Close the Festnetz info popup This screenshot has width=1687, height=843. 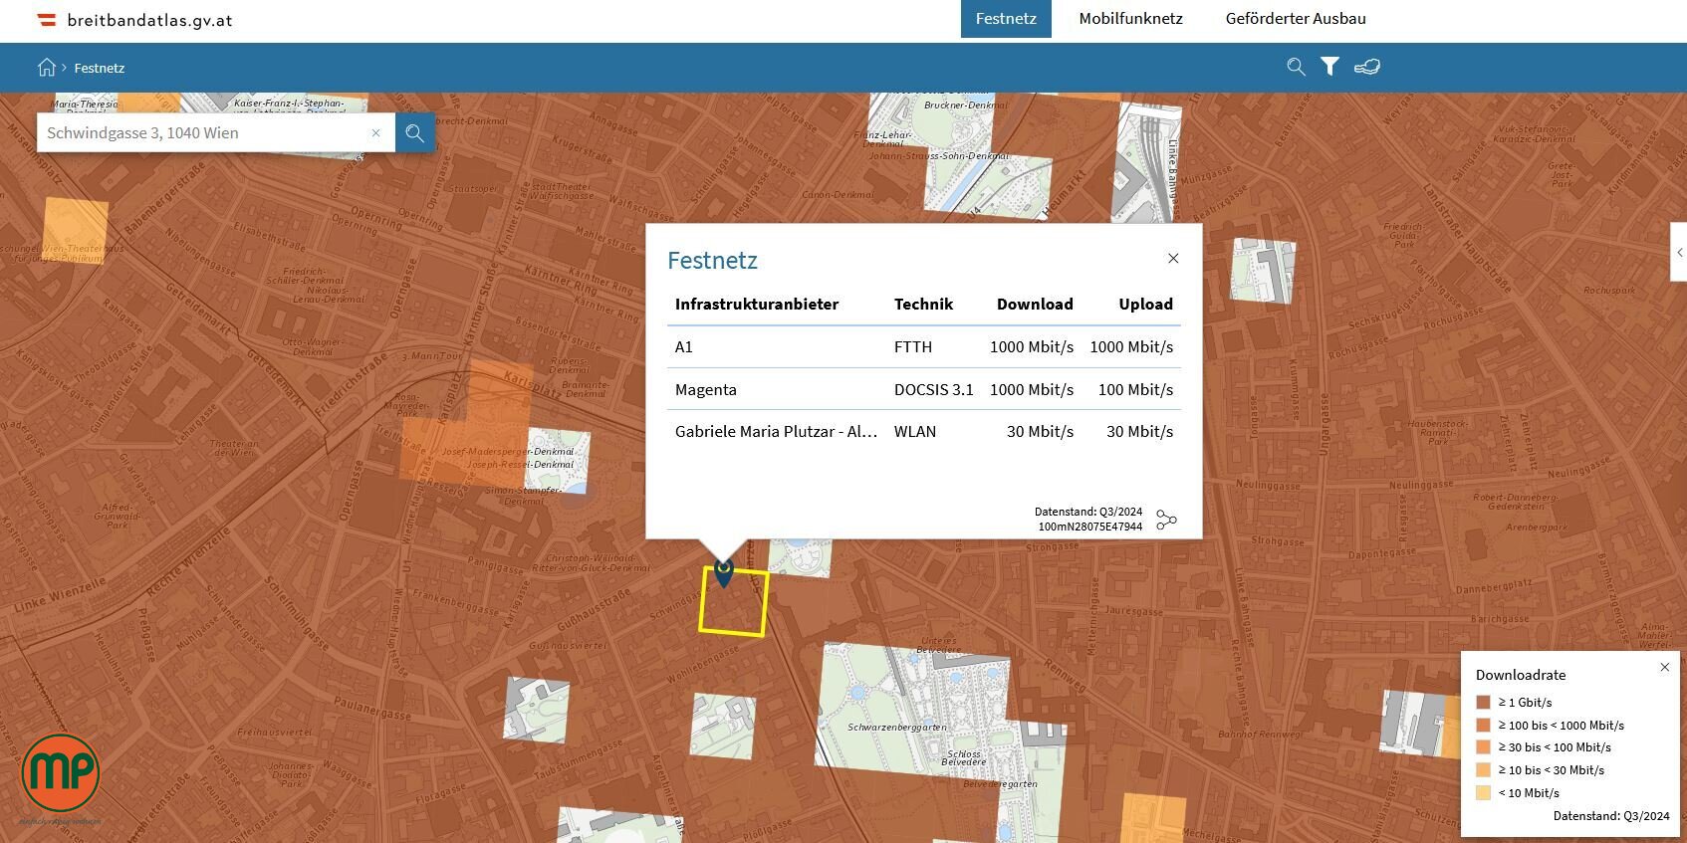(x=1173, y=259)
